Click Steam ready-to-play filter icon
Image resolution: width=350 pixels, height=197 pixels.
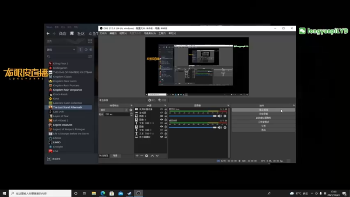(x=91, y=49)
